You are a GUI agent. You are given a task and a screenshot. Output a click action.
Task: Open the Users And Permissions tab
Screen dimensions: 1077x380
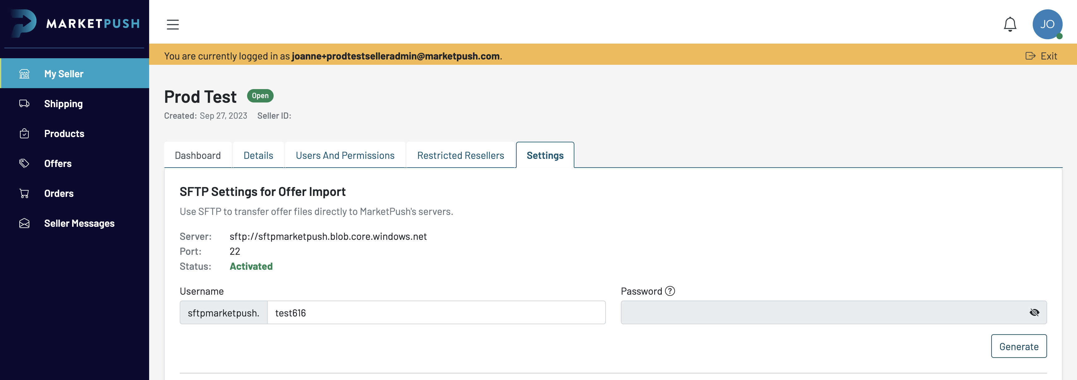(x=345, y=155)
